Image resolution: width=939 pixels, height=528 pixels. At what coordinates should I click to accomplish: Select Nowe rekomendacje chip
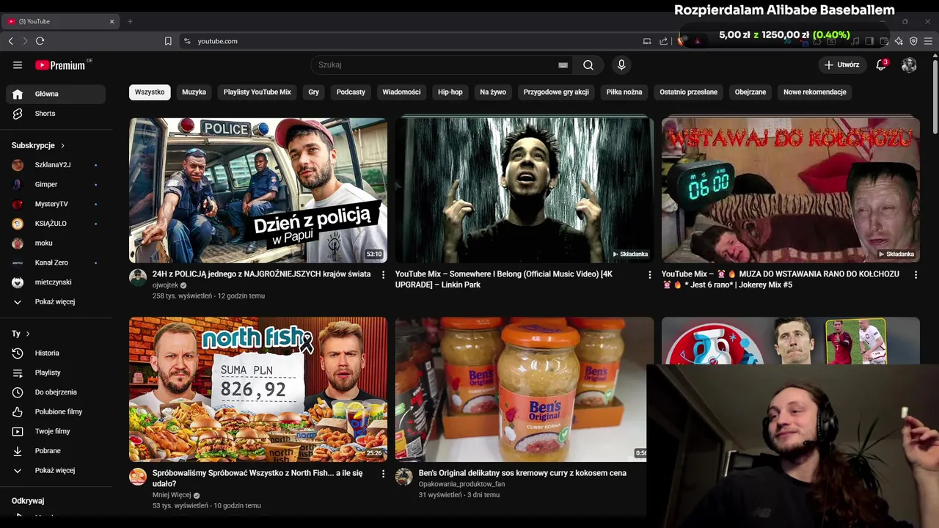(815, 92)
